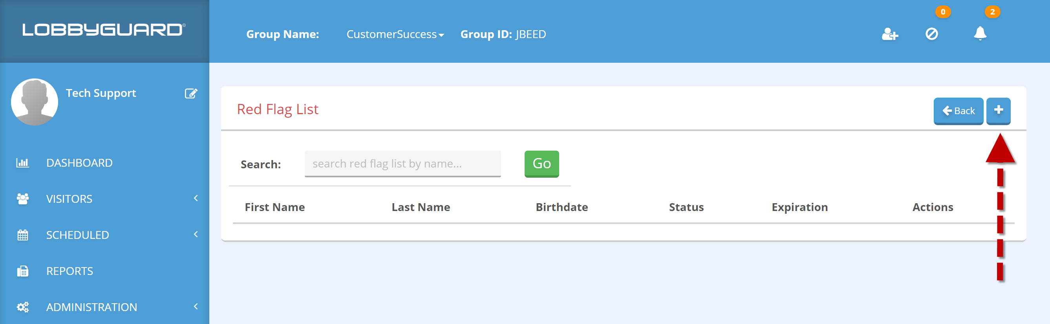Open the banned list circle-slash icon
The image size is (1050, 324).
[932, 34]
